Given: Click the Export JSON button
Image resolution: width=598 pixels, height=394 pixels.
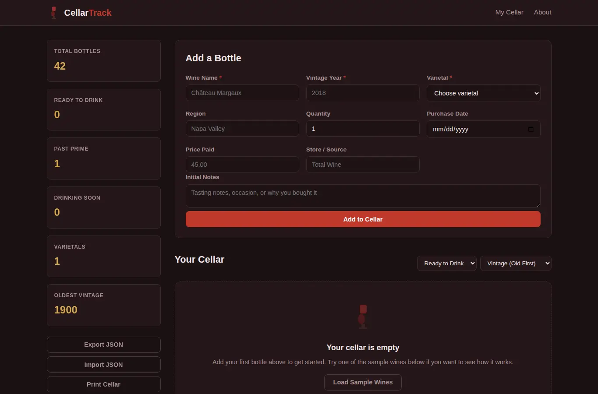Looking at the screenshot, I should pos(104,345).
